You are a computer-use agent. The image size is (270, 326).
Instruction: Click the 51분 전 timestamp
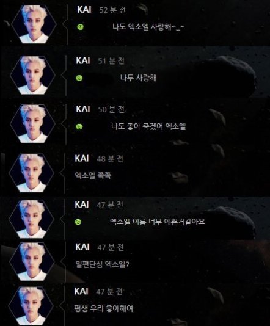(x=111, y=61)
